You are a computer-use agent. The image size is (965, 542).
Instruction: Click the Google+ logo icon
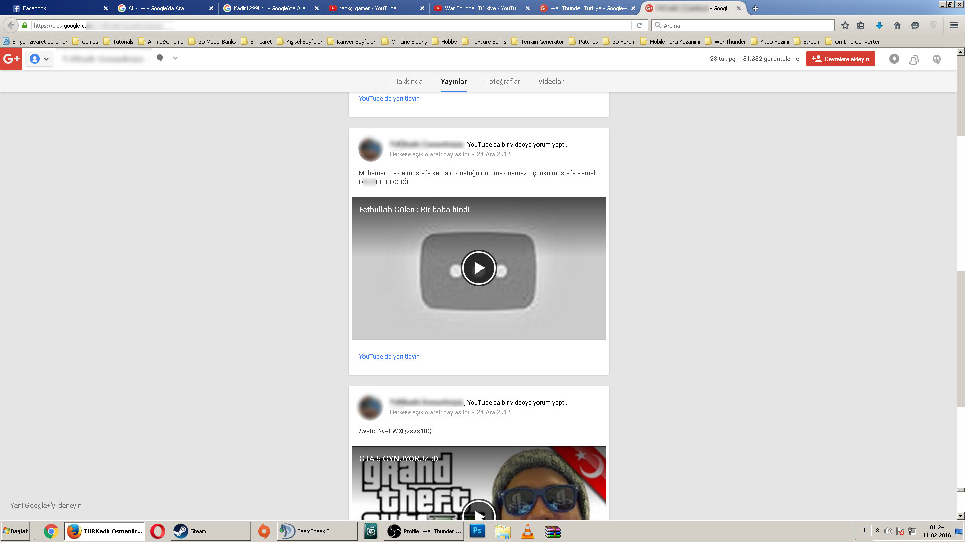tap(11, 59)
